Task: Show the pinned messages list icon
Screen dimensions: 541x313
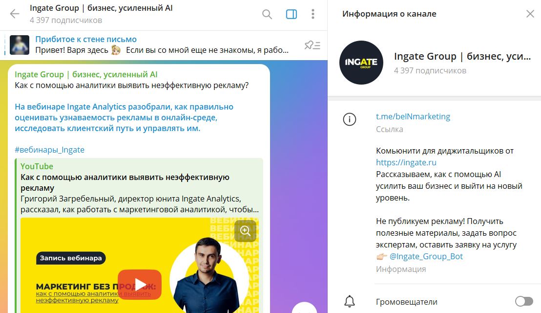Action: pos(312,45)
